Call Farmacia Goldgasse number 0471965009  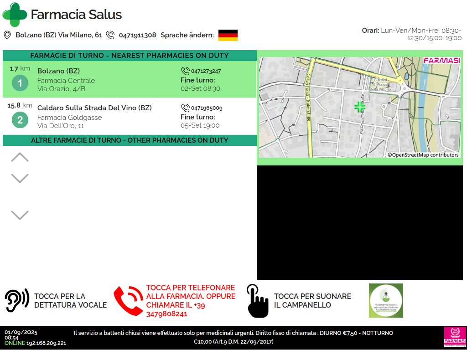207,108
